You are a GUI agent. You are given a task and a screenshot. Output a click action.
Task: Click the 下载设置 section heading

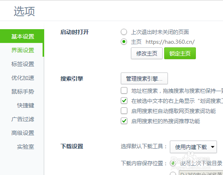(x=72, y=146)
